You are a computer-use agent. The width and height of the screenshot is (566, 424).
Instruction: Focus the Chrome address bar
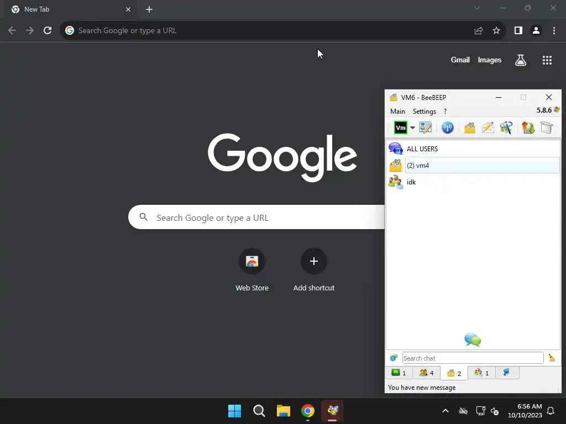[x=267, y=31]
